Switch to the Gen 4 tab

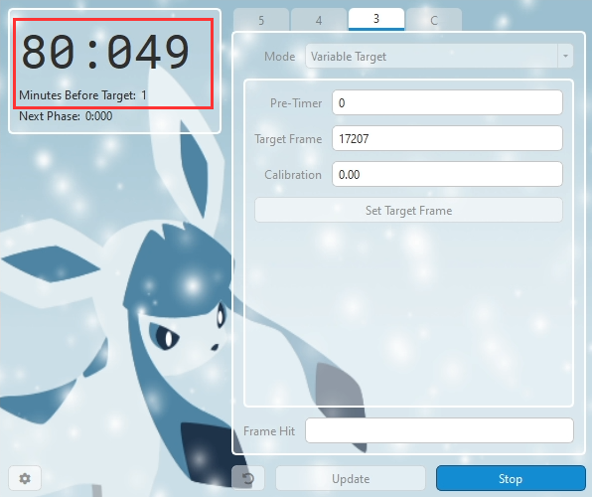[319, 20]
